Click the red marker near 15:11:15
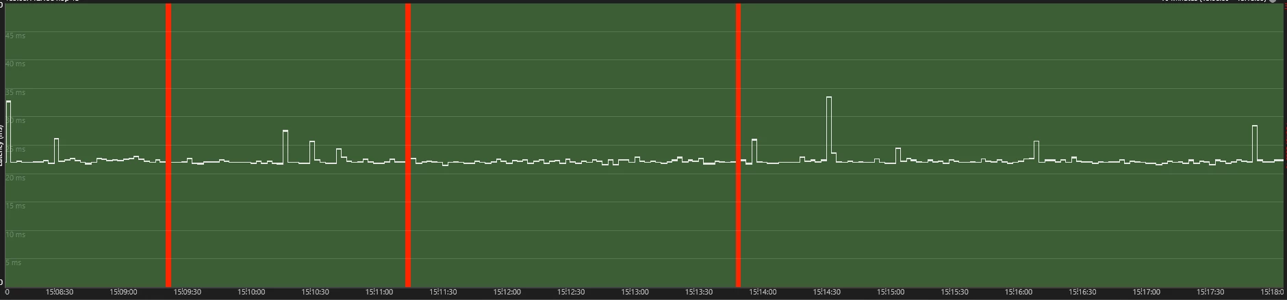Viewport: 1287px width, 300px height. point(407,145)
